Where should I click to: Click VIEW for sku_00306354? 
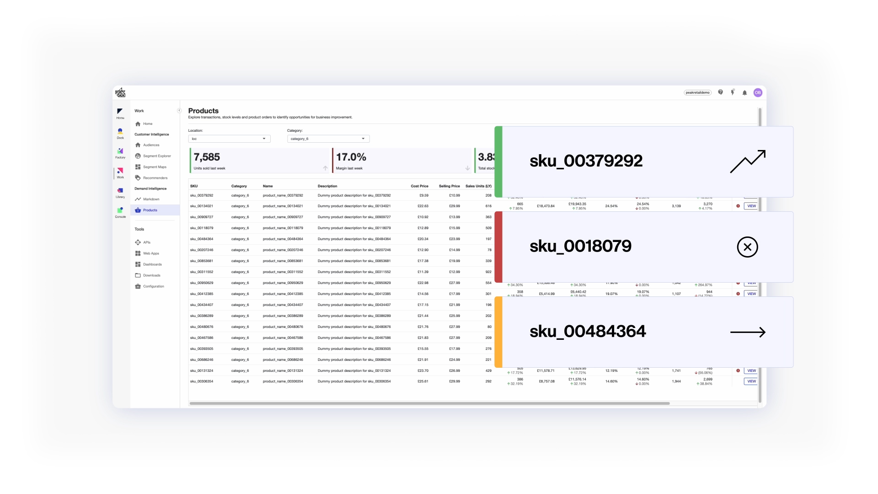(x=751, y=381)
